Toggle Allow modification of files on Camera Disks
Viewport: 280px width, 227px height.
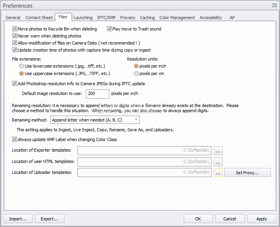[14, 43]
